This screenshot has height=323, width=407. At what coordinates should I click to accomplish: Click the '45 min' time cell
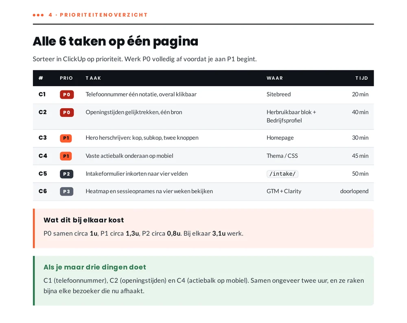click(x=360, y=156)
